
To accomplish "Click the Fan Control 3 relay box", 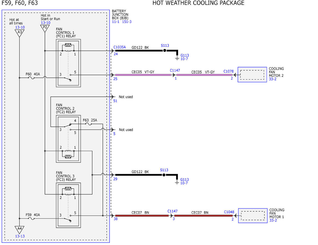I will 68,205.
